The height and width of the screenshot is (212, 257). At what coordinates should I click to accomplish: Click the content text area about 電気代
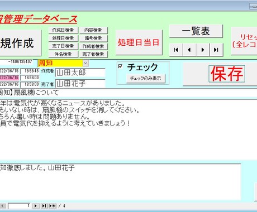128,129
